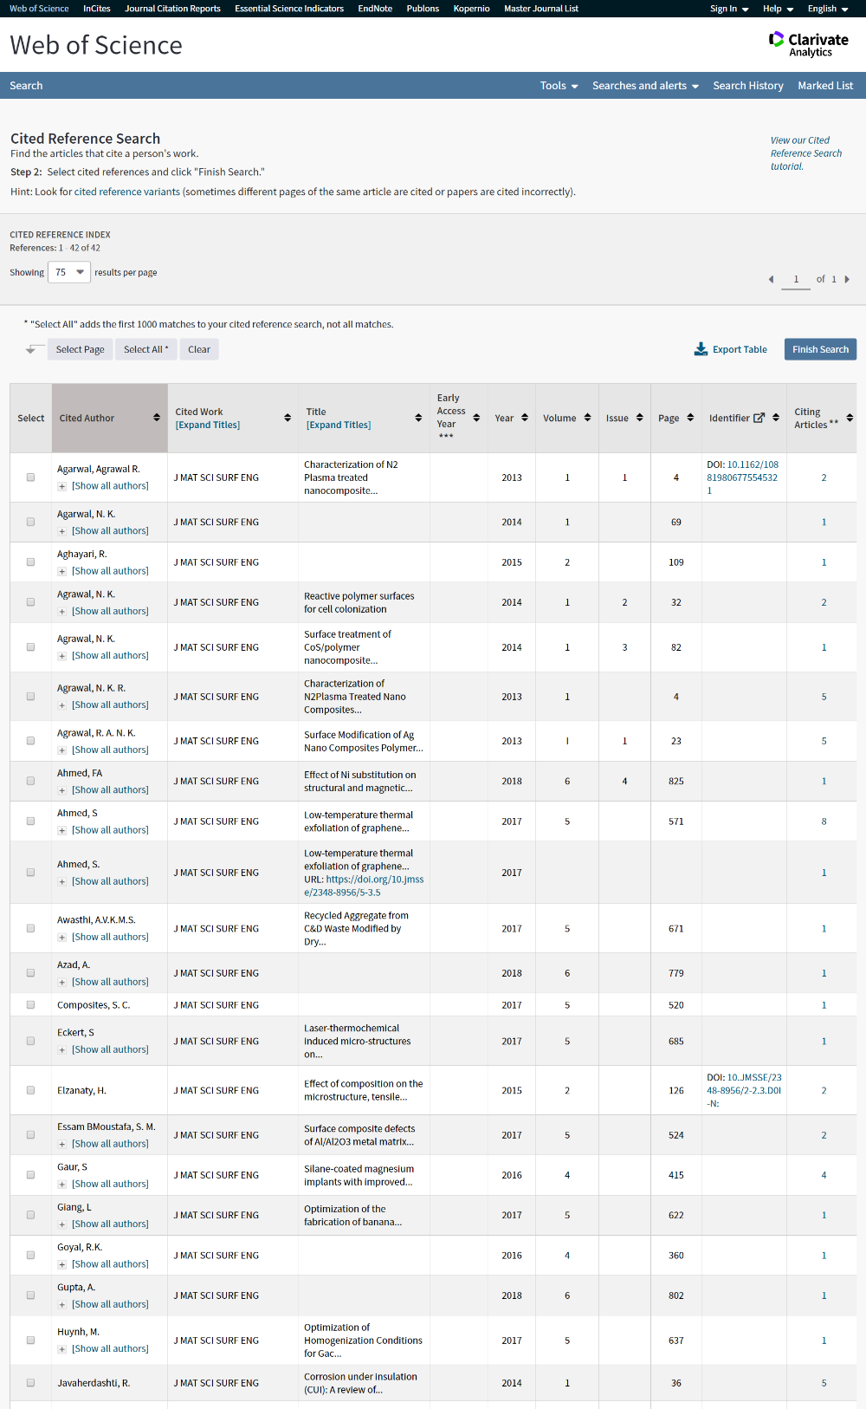Open the Cited Reference Search tutorial link

click(805, 153)
